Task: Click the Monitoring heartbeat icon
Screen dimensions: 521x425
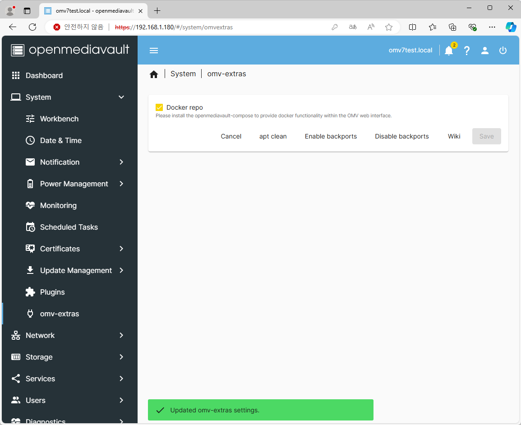Action: pos(30,205)
